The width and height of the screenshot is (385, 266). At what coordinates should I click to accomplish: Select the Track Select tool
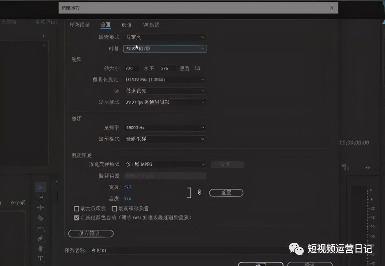(x=41, y=197)
